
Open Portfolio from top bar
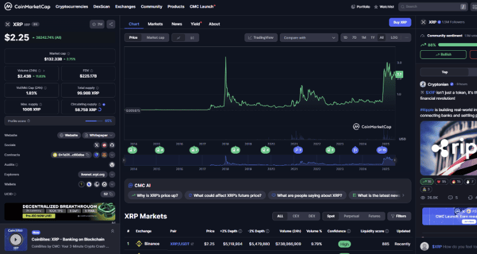pyautogui.click(x=361, y=7)
